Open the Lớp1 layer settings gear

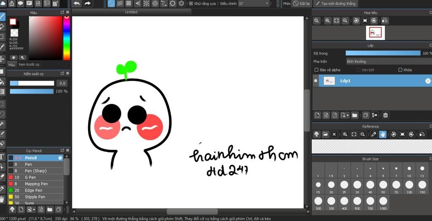point(428,81)
